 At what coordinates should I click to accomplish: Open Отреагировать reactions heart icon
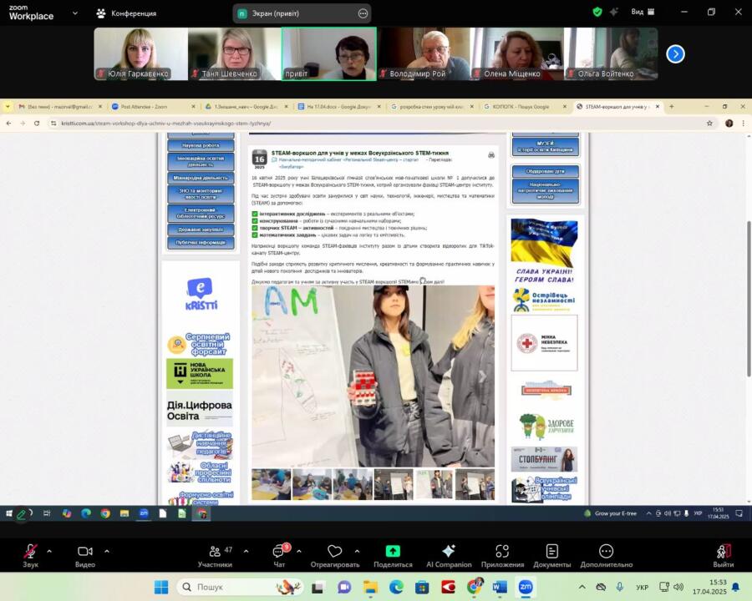(x=335, y=555)
